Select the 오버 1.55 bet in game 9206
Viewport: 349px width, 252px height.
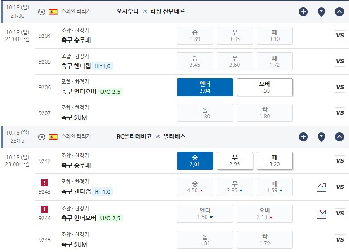[265, 87]
